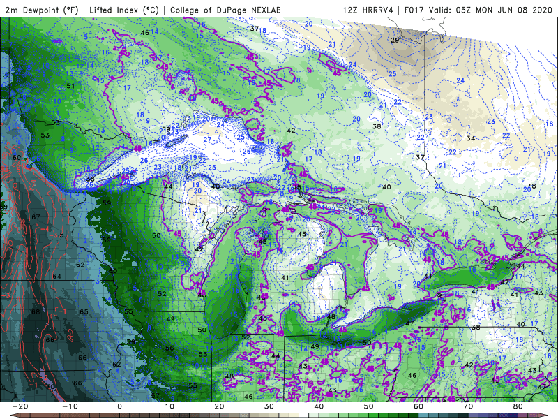Select the 70 label on the color scale

click(468, 406)
